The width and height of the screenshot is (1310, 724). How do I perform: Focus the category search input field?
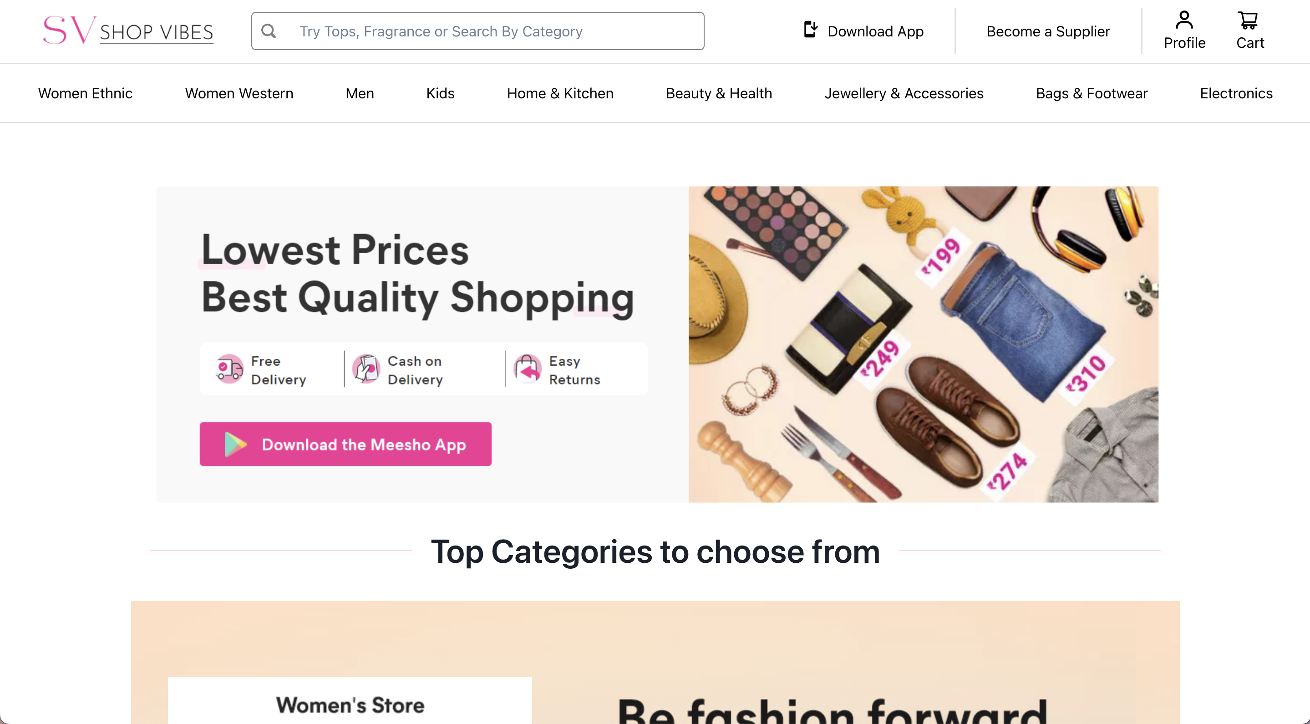coord(477,31)
